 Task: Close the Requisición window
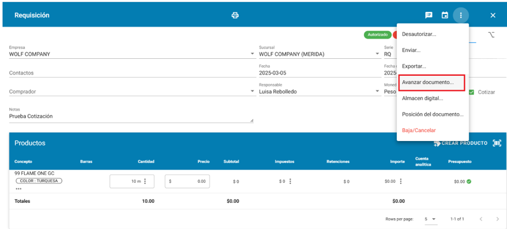click(x=493, y=15)
